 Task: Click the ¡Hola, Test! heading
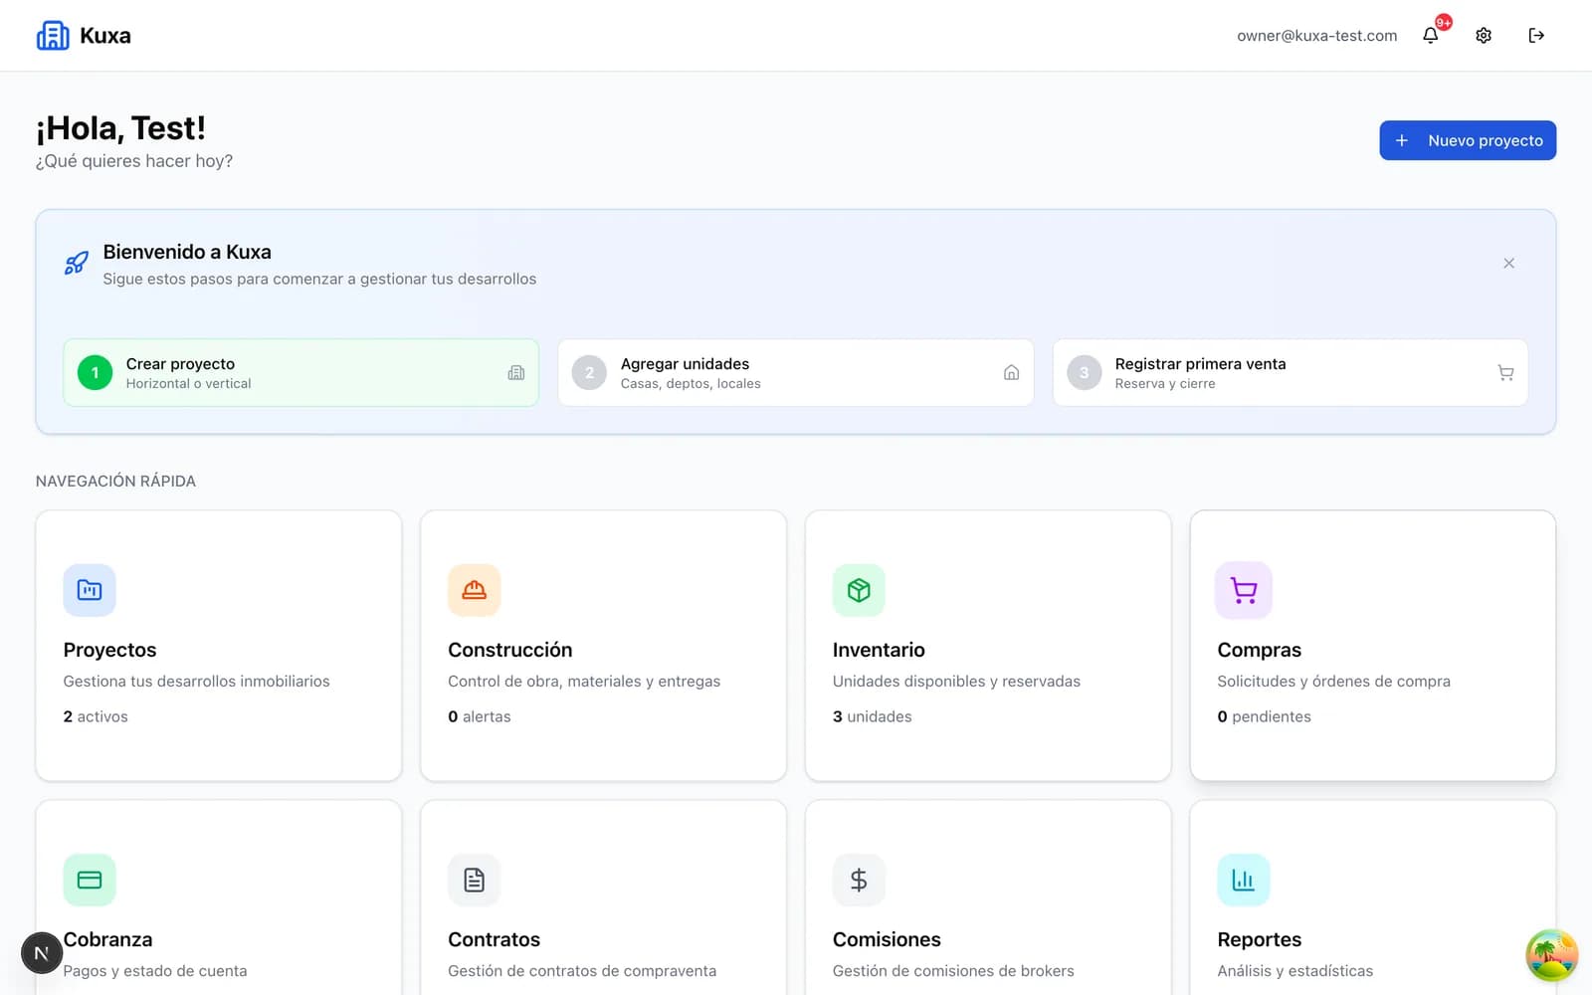(120, 128)
